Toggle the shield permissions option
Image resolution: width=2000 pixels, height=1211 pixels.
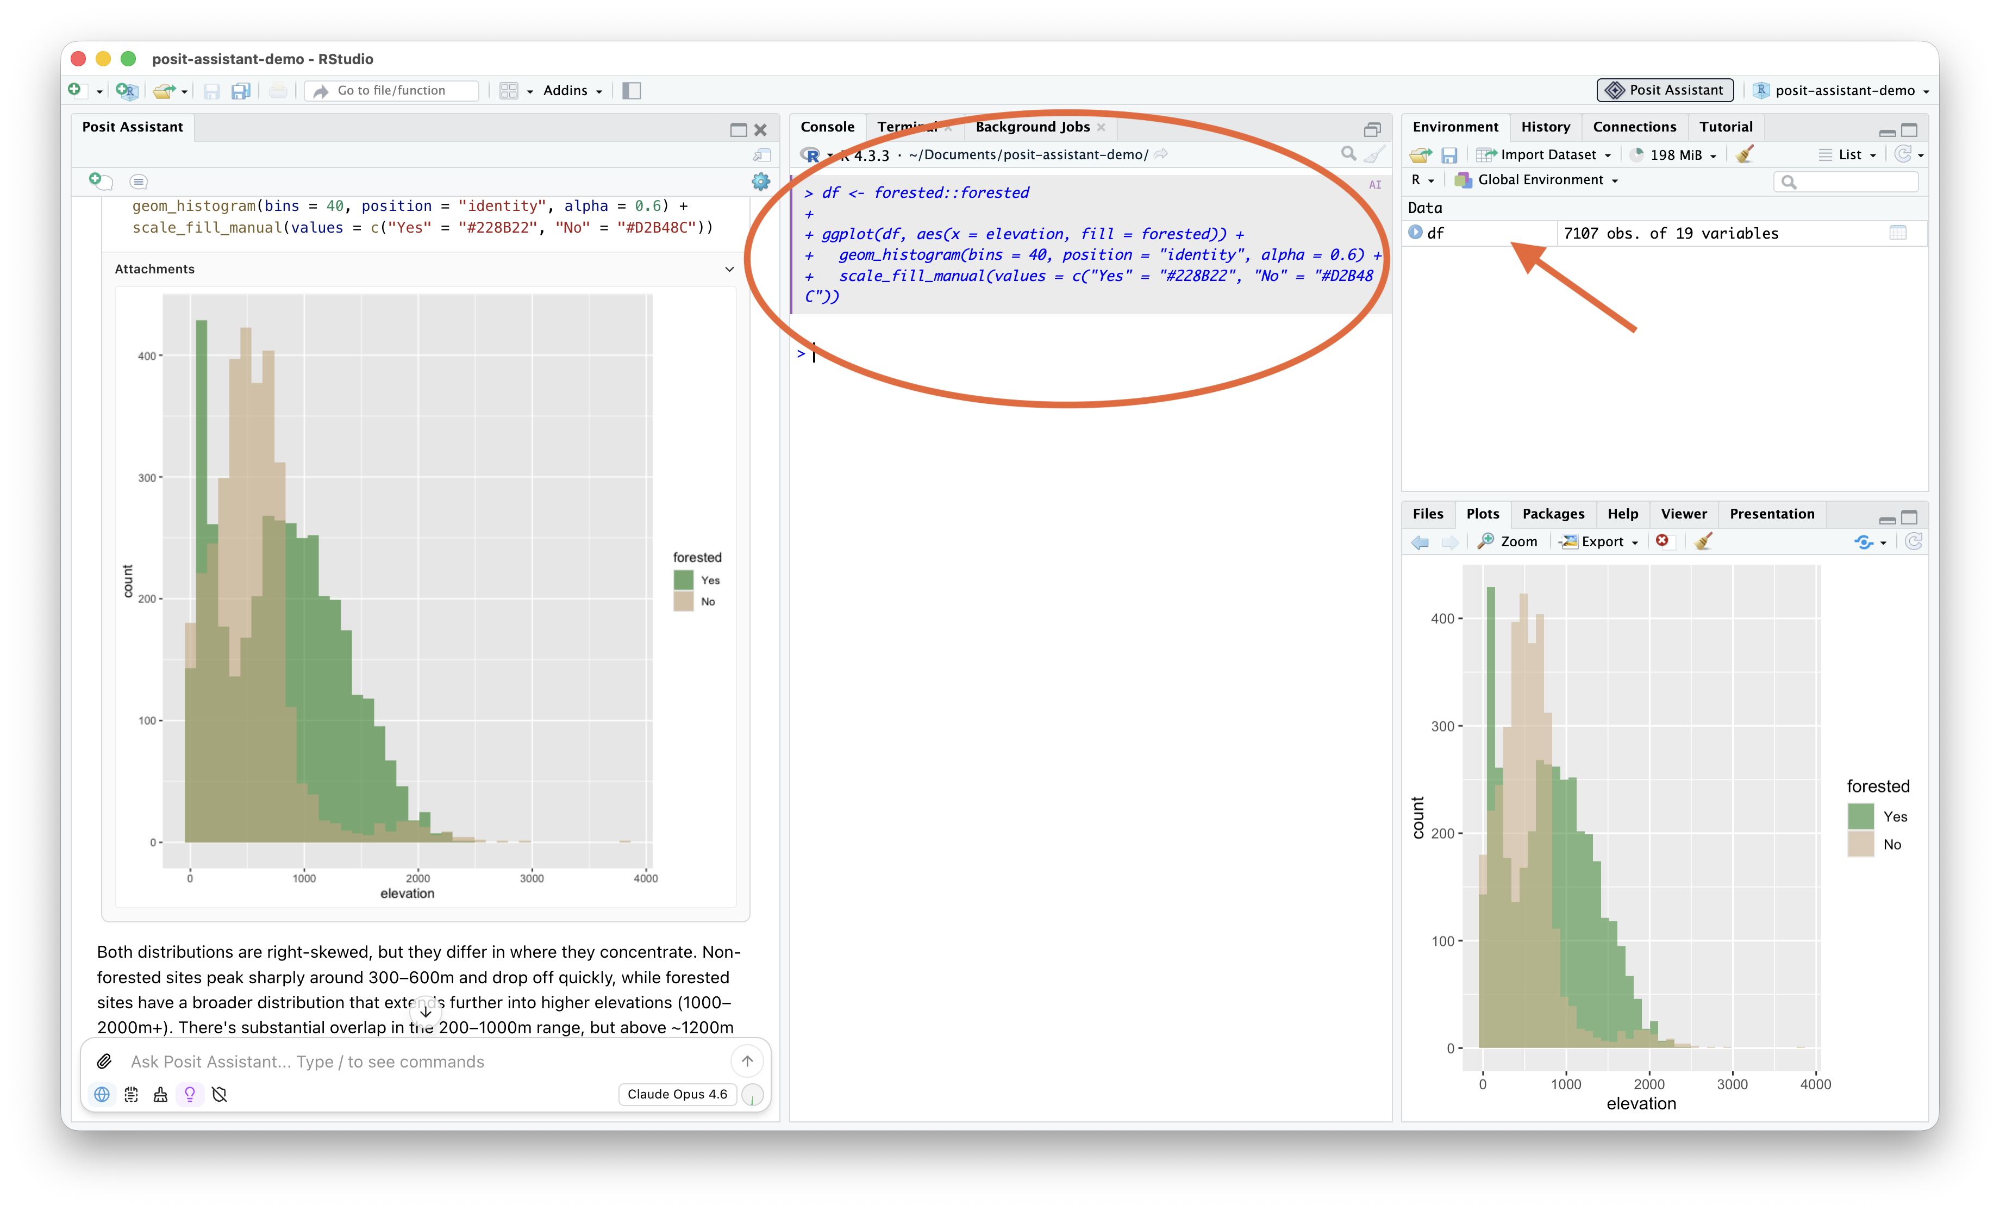[x=219, y=1094]
